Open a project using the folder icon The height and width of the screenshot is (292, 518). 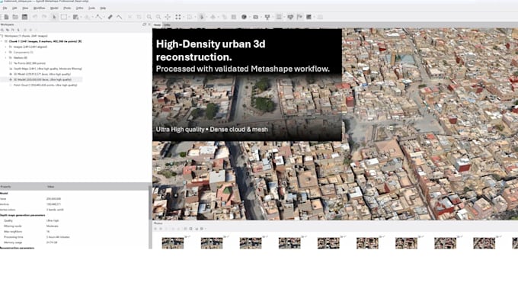[x=15, y=17]
